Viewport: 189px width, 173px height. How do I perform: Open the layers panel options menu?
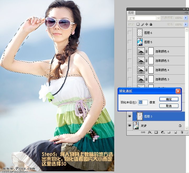(187, 13)
